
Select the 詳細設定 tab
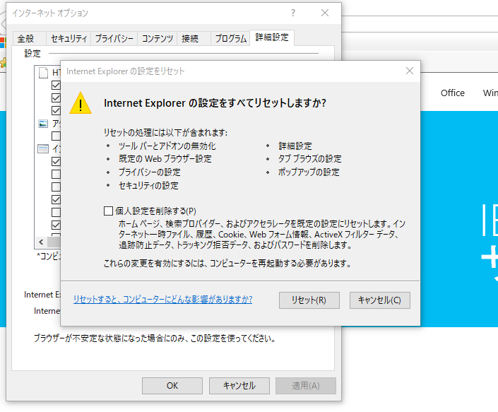[272, 37]
